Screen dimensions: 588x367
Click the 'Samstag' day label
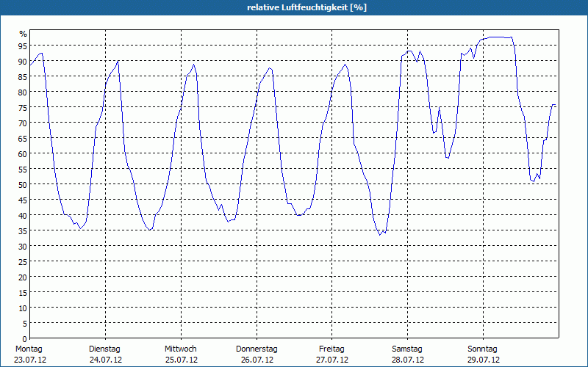407,349
